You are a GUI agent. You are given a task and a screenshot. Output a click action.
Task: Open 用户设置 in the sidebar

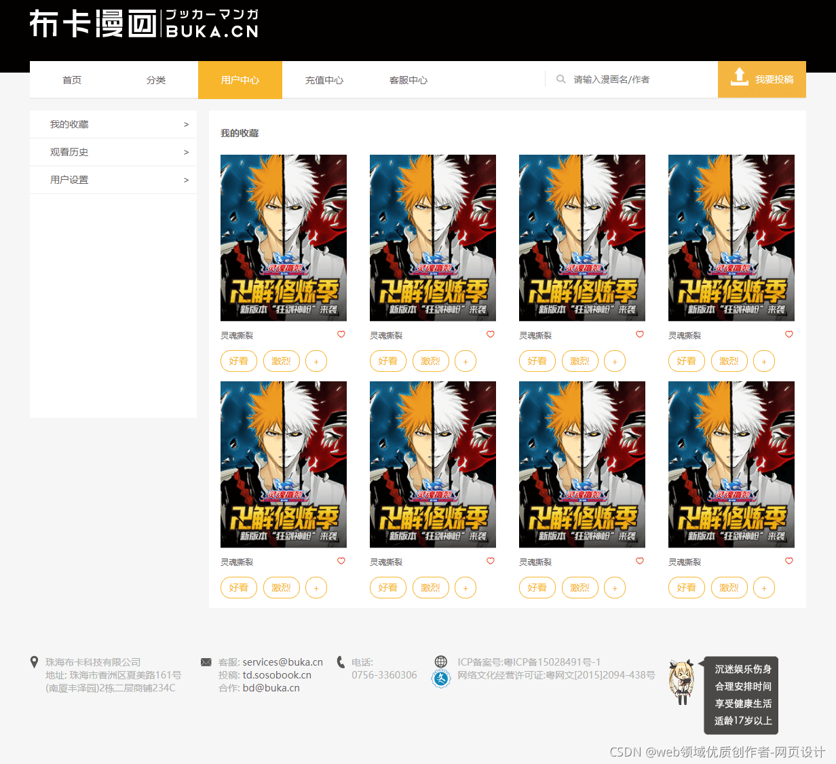pos(113,180)
